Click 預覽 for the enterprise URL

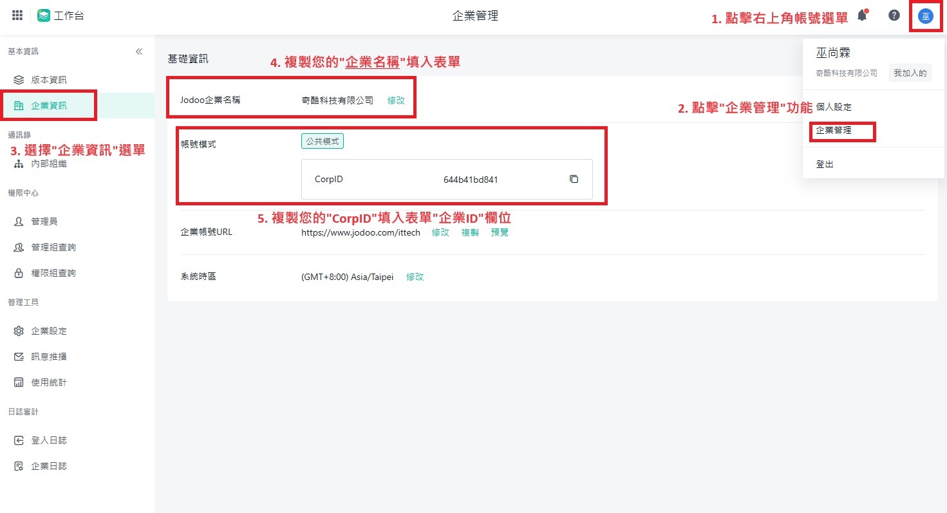click(500, 232)
